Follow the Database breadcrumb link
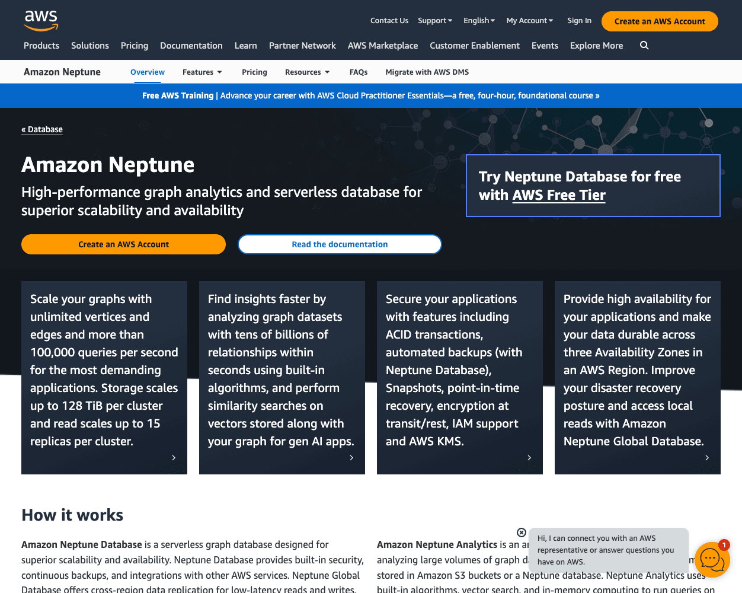This screenshot has height=593, width=742. point(42,129)
